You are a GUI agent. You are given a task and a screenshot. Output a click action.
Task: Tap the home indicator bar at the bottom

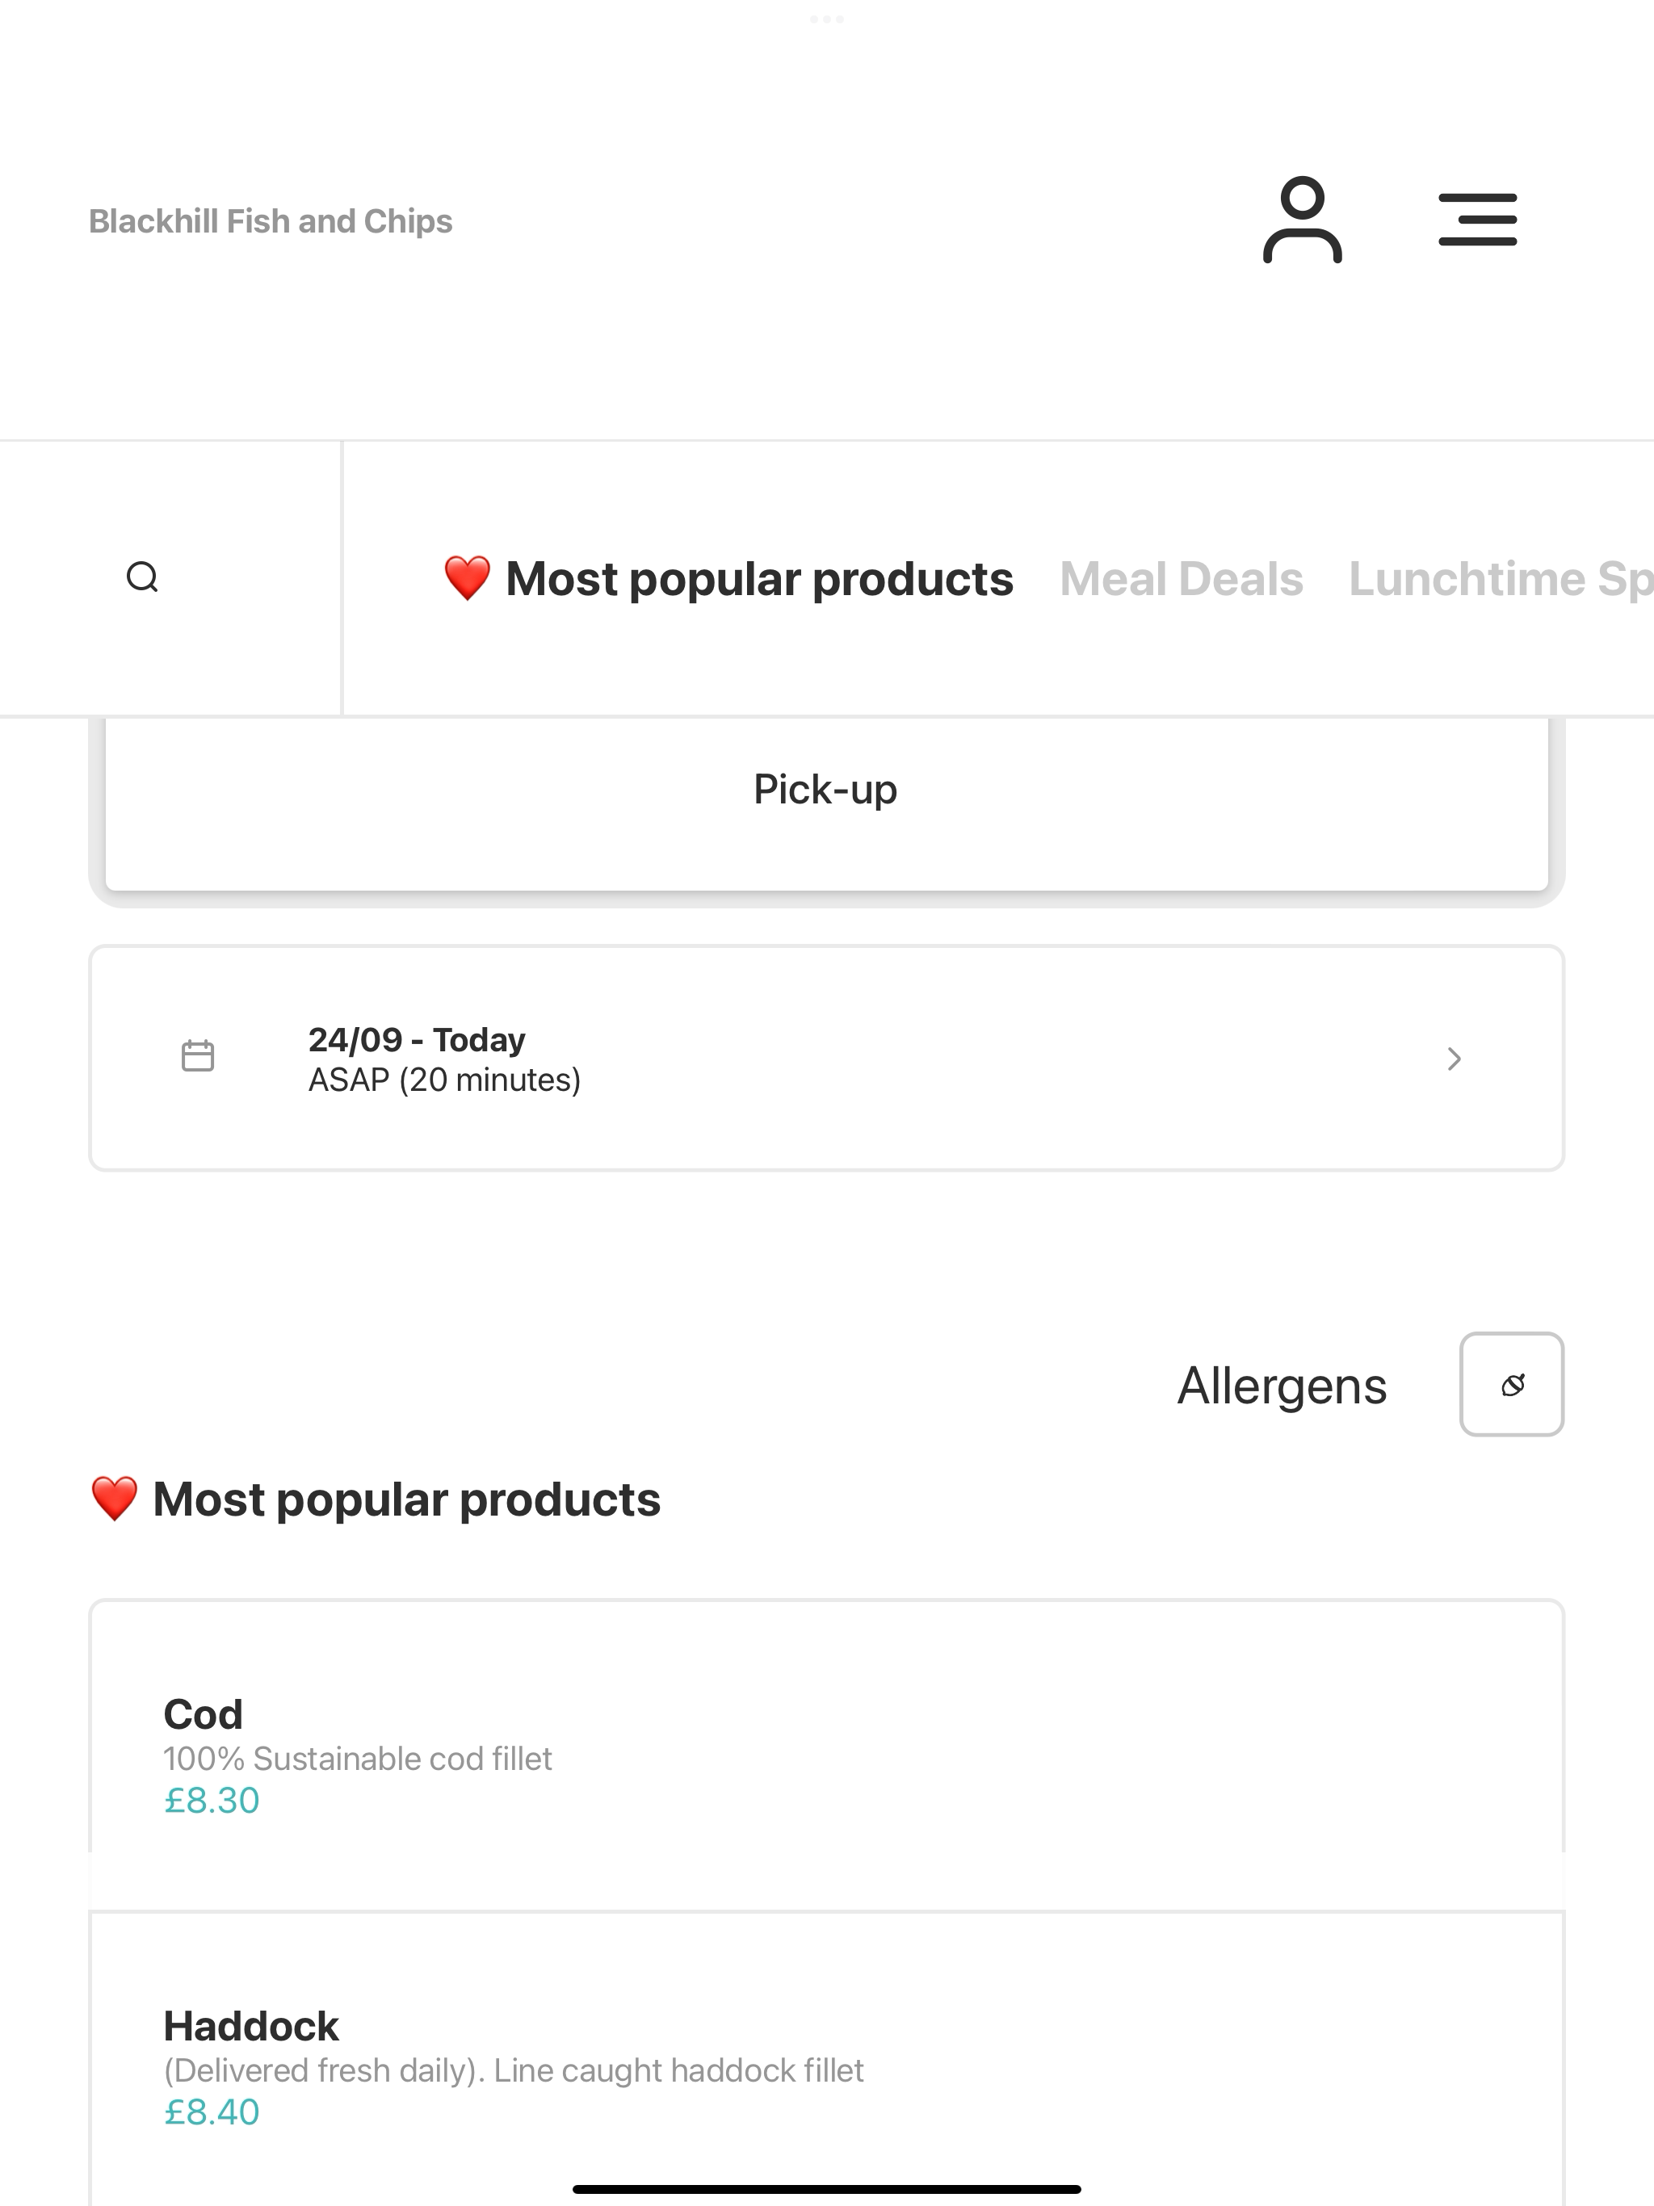(827, 2189)
